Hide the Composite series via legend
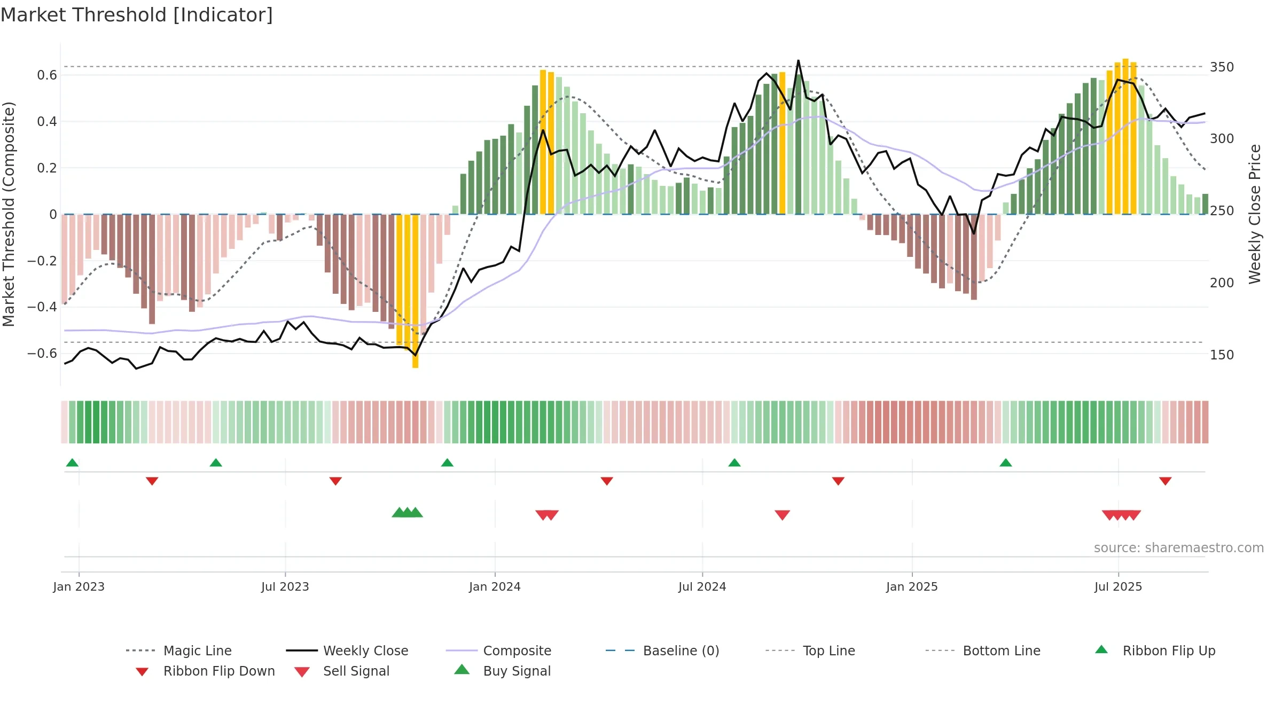Image resolution: width=1282 pixels, height=721 pixels. (498, 651)
